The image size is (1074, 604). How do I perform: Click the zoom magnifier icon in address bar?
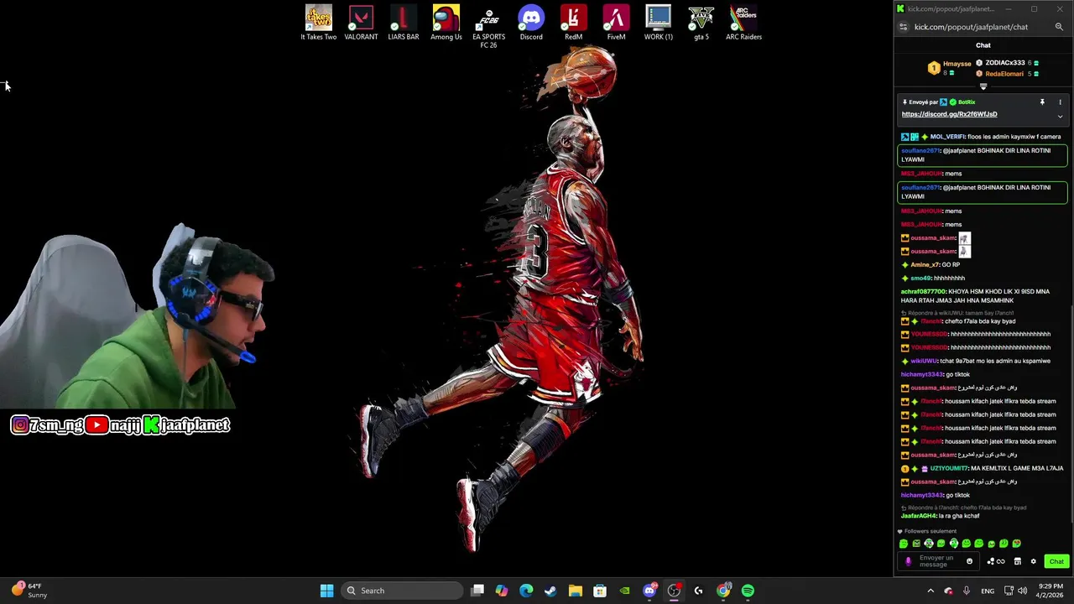tap(1059, 27)
